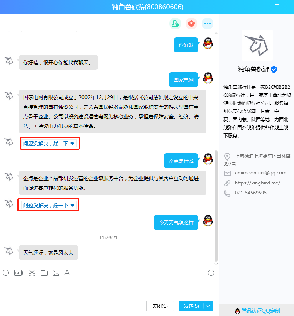Click penguin avatar next to 今天天气怎么样
Image resolution: width=294 pixels, height=316 pixels.
(x=208, y=221)
